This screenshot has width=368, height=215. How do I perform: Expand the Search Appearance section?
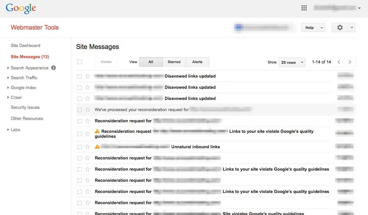pos(8,68)
